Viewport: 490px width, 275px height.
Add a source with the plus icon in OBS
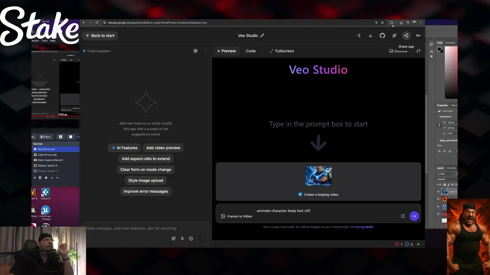click(35, 178)
